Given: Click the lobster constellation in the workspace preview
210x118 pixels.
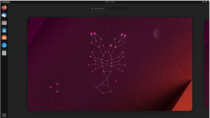Looking at the screenshot, I should pos(107,63).
